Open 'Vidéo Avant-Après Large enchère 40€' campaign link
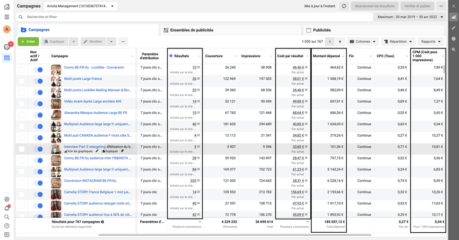The width and height of the screenshot is (459, 240). pyautogui.click(x=92, y=102)
